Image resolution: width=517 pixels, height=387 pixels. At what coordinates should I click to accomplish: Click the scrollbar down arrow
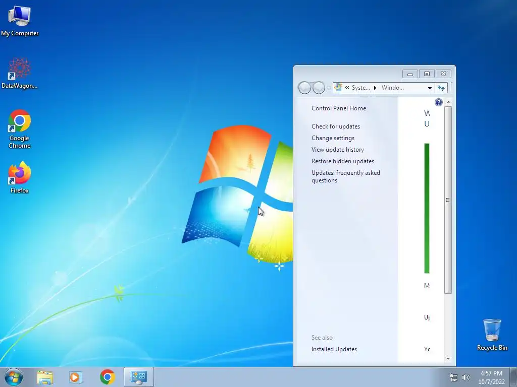(x=448, y=358)
